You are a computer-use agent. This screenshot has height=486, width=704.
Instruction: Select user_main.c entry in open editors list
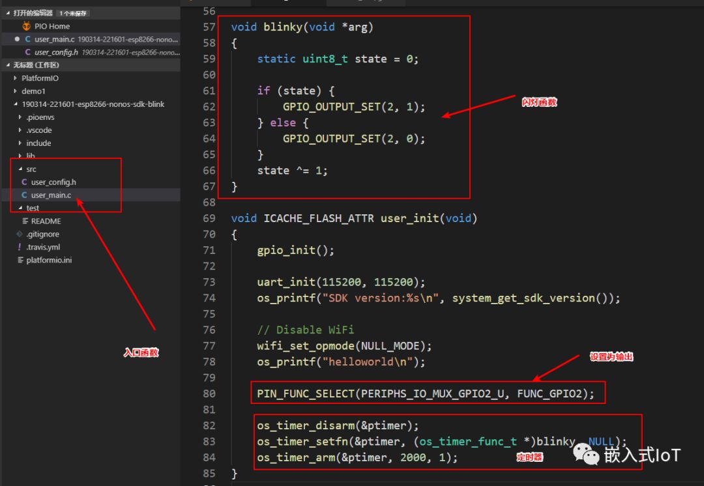click(x=54, y=39)
